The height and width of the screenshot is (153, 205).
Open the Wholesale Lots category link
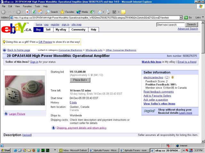click(x=94, y=50)
